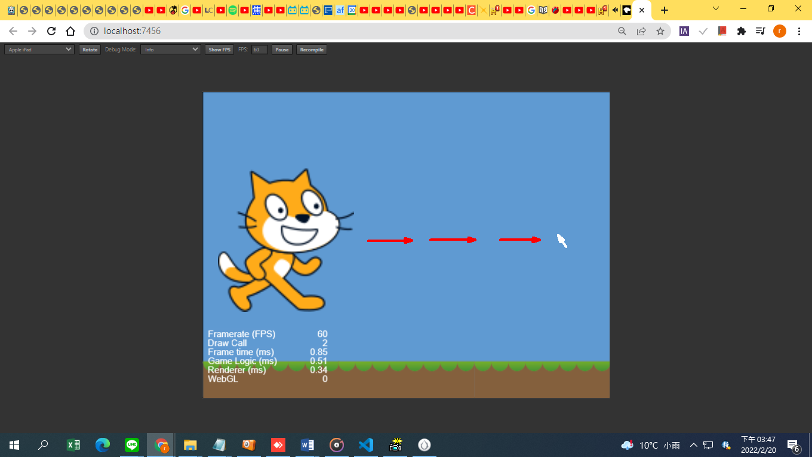The width and height of the screenshot is (812, 457).
Task: Click the grey checkmark extension icon
Action: click(x=703, y=31)
